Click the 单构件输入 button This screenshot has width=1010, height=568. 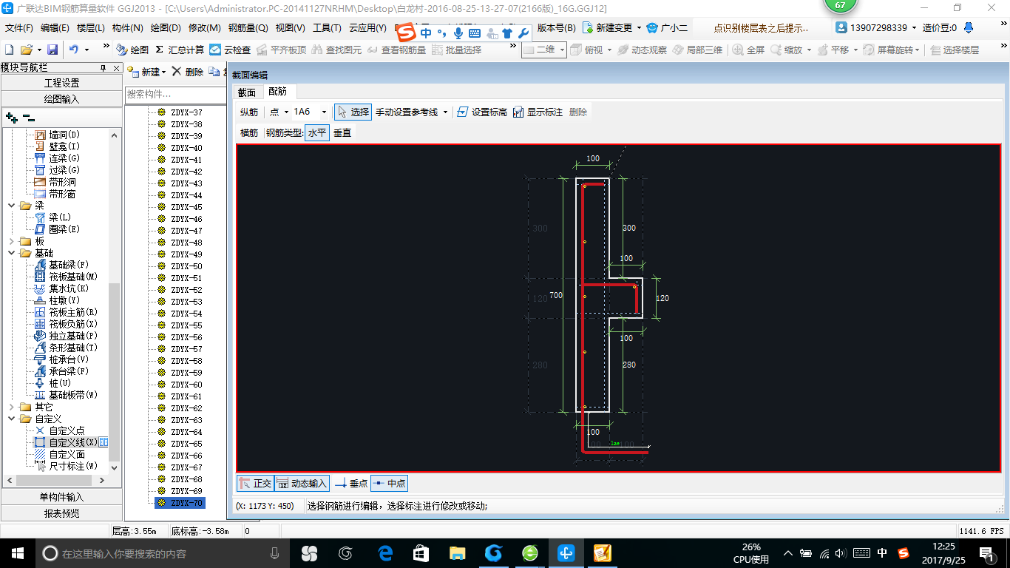[62, 497]
